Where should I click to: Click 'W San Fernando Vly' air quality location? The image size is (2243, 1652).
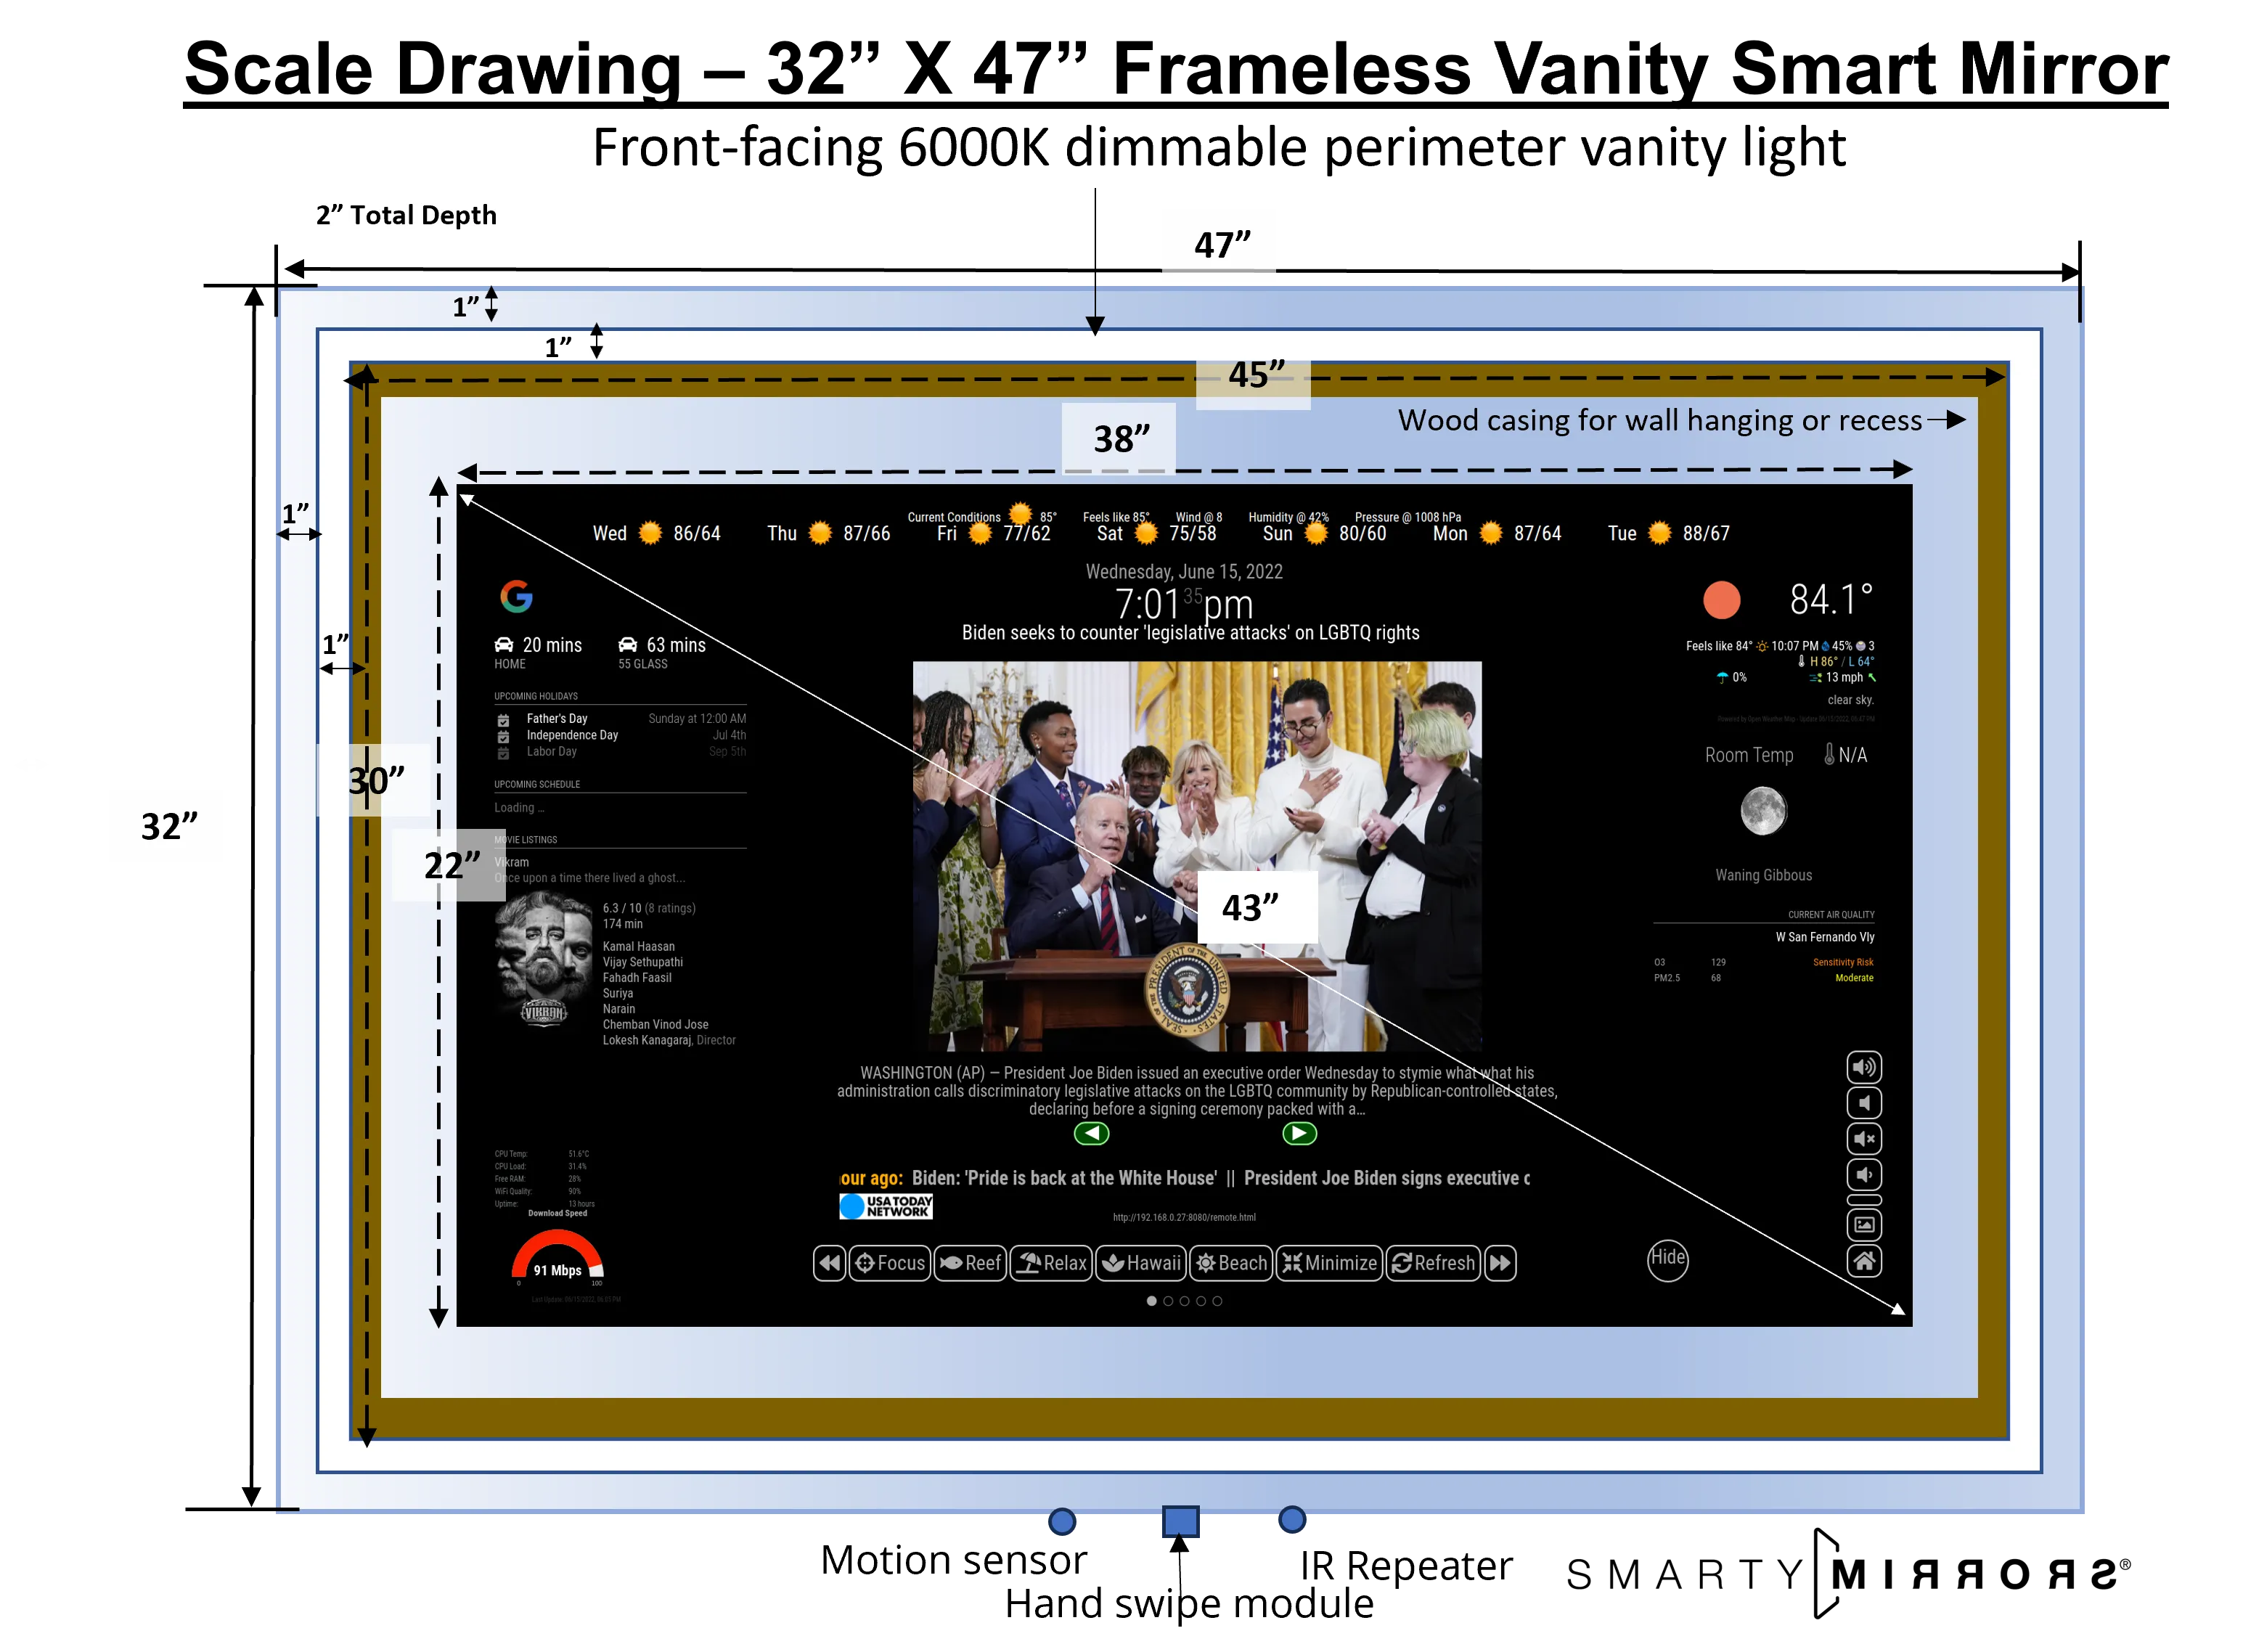1825,937
